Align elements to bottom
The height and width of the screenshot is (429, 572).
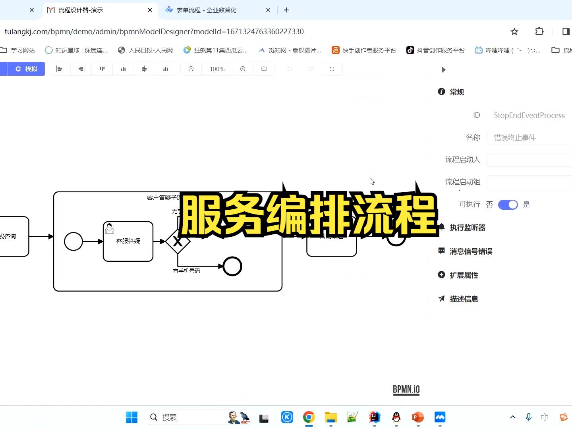coord(123,69)
